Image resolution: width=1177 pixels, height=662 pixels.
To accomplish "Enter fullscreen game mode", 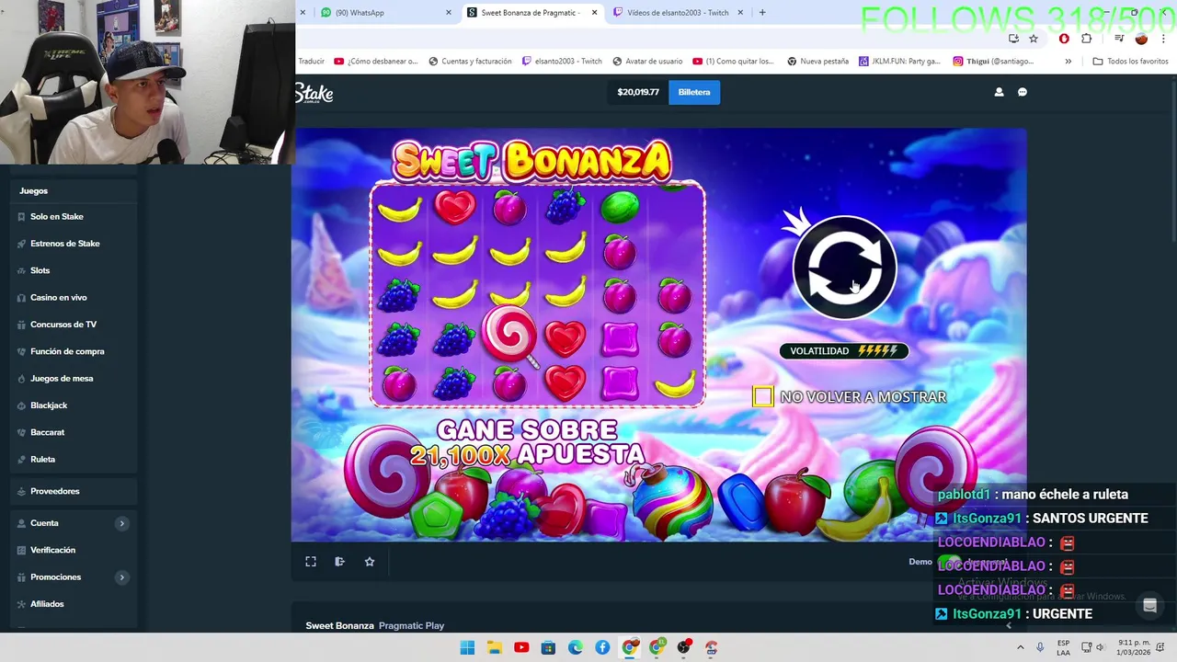I will 311,562.
